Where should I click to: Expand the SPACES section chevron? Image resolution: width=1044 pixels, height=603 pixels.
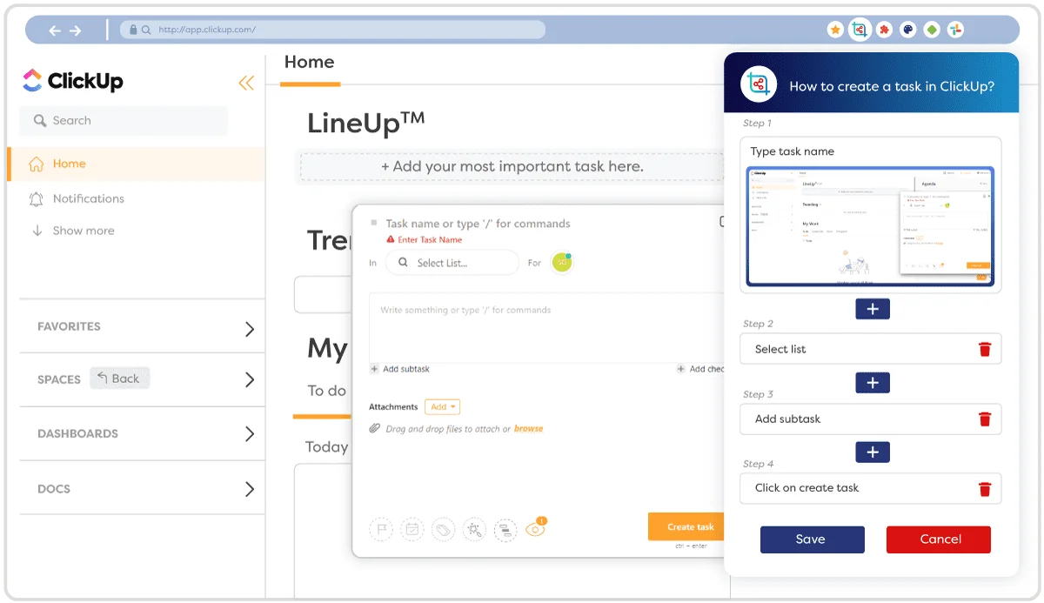click(250, 379)
